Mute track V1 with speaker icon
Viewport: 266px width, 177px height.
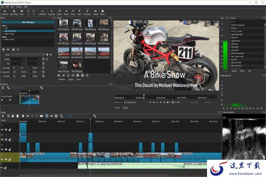click(x=2, y=159)
